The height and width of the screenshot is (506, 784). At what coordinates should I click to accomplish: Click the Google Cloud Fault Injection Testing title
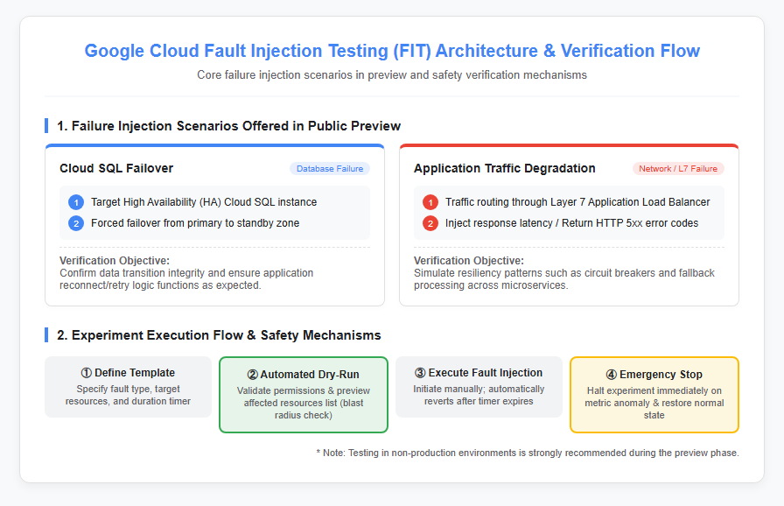pos(392,51)
